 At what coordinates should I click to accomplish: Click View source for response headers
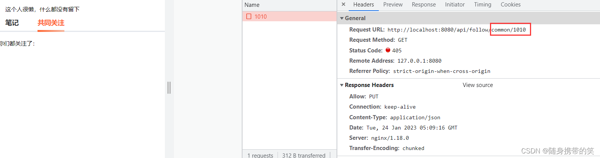[x=478, y=85]
